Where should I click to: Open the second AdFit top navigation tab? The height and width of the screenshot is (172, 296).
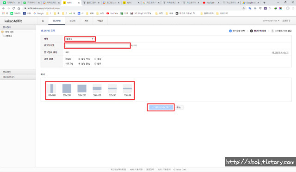coord(56,21)
